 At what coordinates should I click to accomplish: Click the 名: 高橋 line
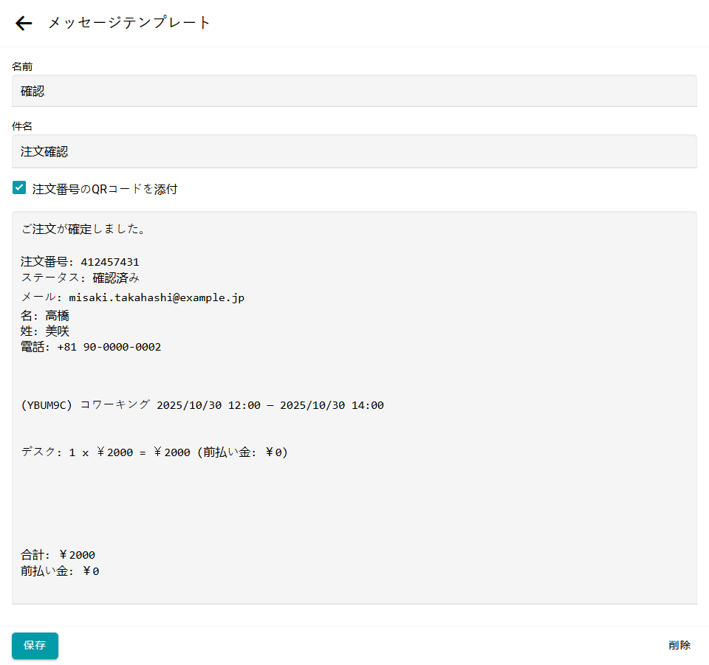click(x=45, y=315)
